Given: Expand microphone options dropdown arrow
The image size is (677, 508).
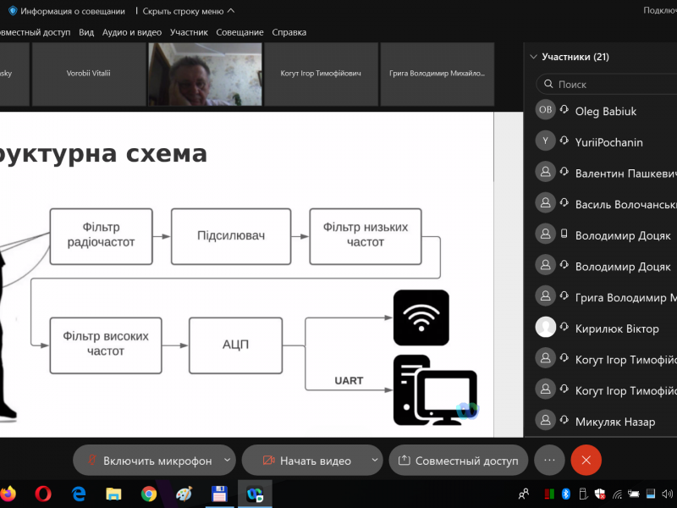Looking at the screenshot, I should point(226,461).
